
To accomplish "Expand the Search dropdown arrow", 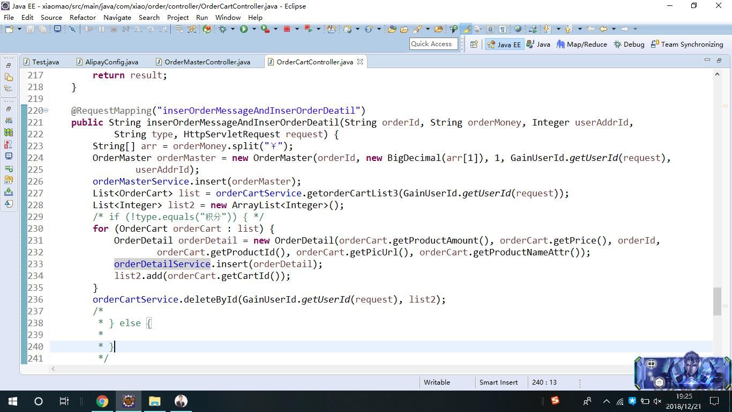I will click(427, 29).
